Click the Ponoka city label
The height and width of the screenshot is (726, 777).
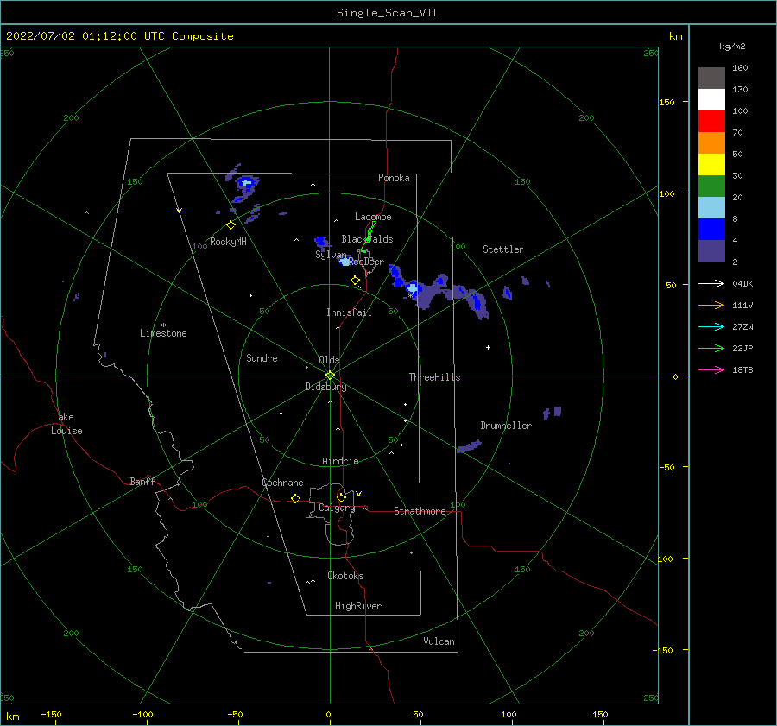[394, 178]
